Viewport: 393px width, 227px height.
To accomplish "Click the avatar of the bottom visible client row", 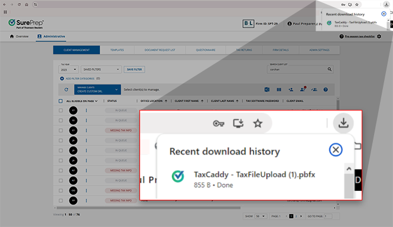I will [73, 200].
